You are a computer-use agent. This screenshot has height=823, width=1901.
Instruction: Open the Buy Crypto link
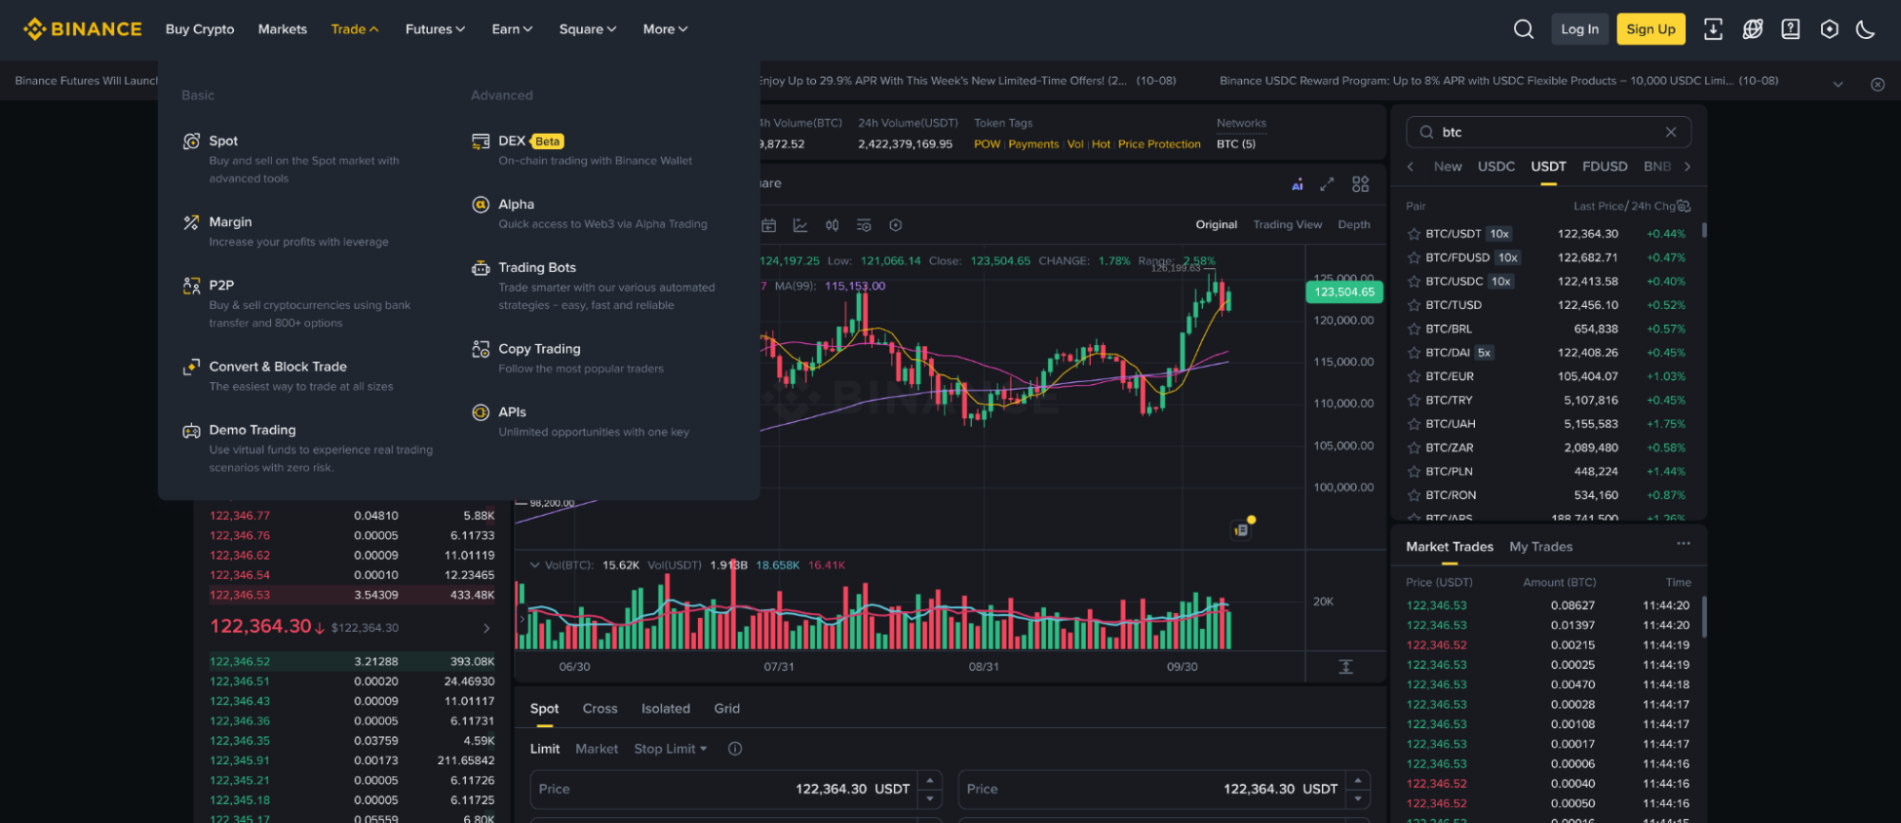(200, 29)
